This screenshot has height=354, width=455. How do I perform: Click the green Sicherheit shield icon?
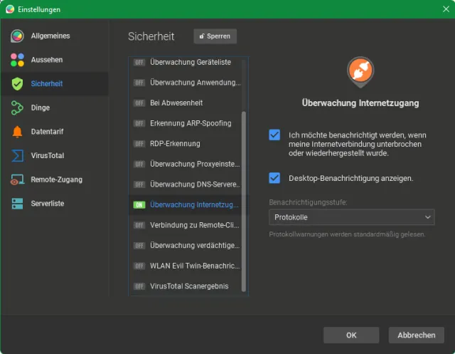tap(17, 84)
